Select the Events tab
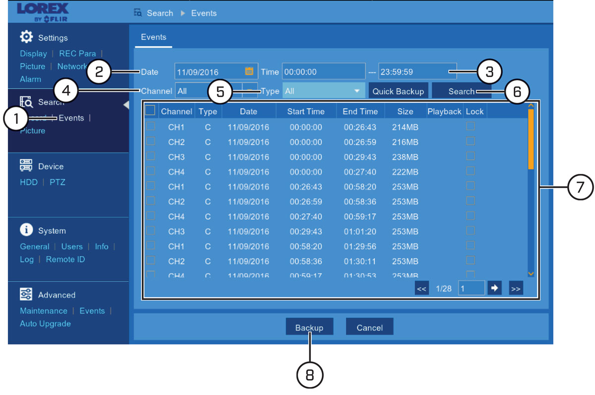This screenshot has width=595, height=395. 154,37
